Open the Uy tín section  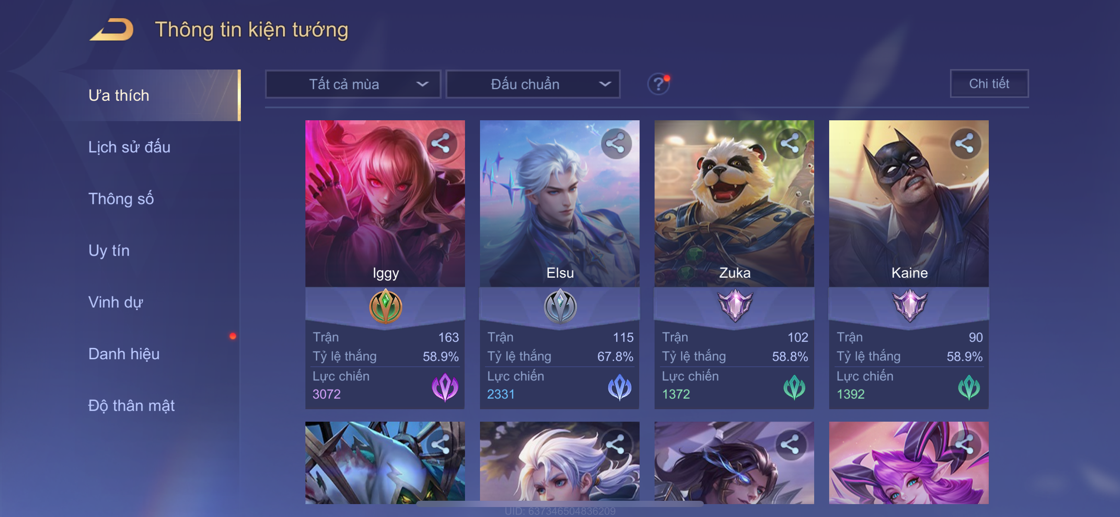pos(109,250)
